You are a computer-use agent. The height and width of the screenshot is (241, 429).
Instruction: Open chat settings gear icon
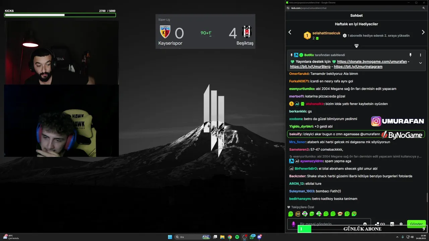click(401, 224)
